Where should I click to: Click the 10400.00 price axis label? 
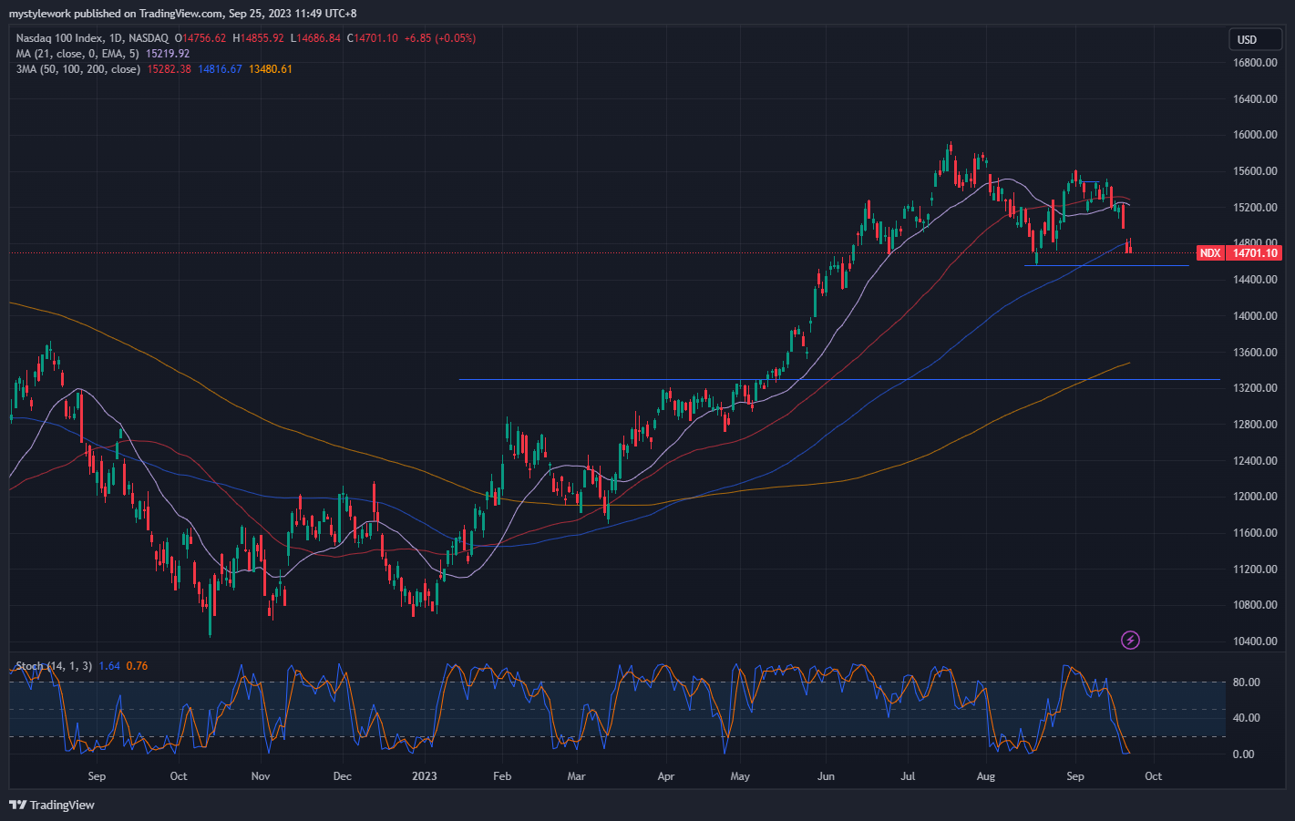(x=1255, y=641)
